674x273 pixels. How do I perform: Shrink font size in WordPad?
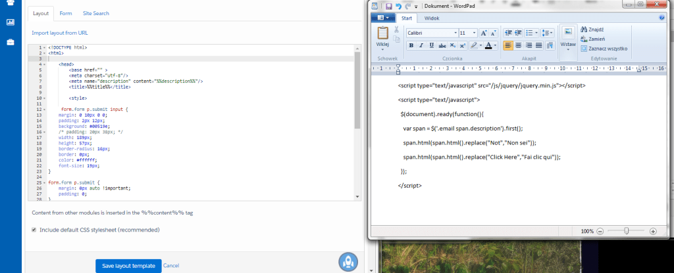tap(493, 33)
